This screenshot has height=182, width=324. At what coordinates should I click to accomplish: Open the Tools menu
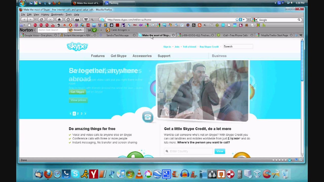tap(69, 15)
